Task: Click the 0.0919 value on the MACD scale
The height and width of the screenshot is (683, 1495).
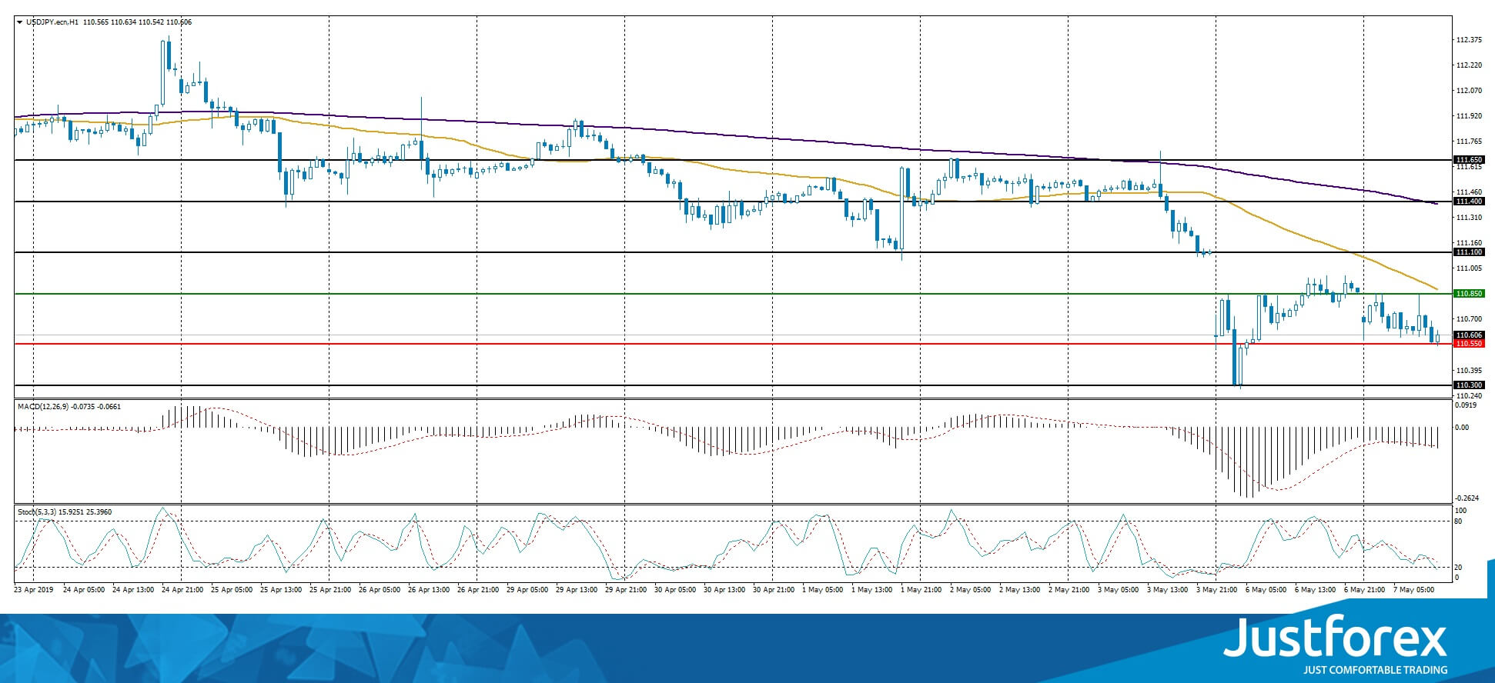Action: click(1467, 405)
